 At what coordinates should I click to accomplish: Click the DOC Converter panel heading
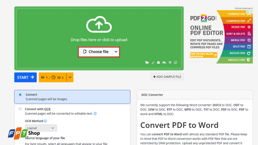[152, 95]
